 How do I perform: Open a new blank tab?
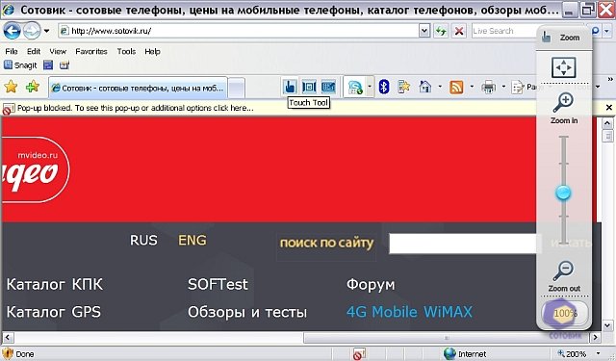(237, 88)
